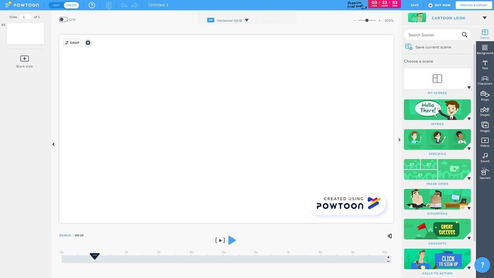Switch to Create mode in the toggle

coord(71,5)
